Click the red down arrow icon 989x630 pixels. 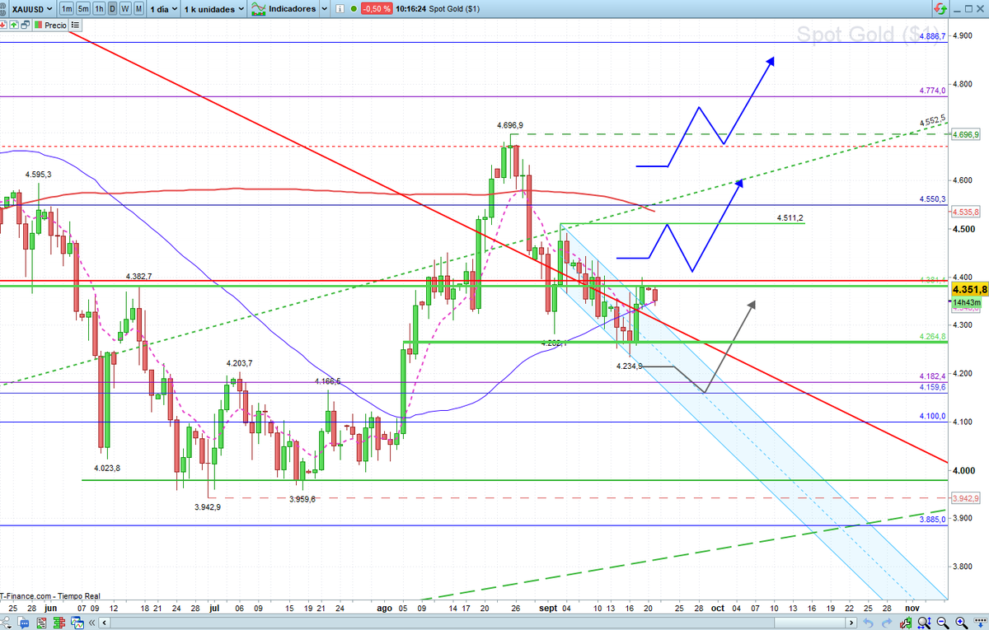click(3, 26)
